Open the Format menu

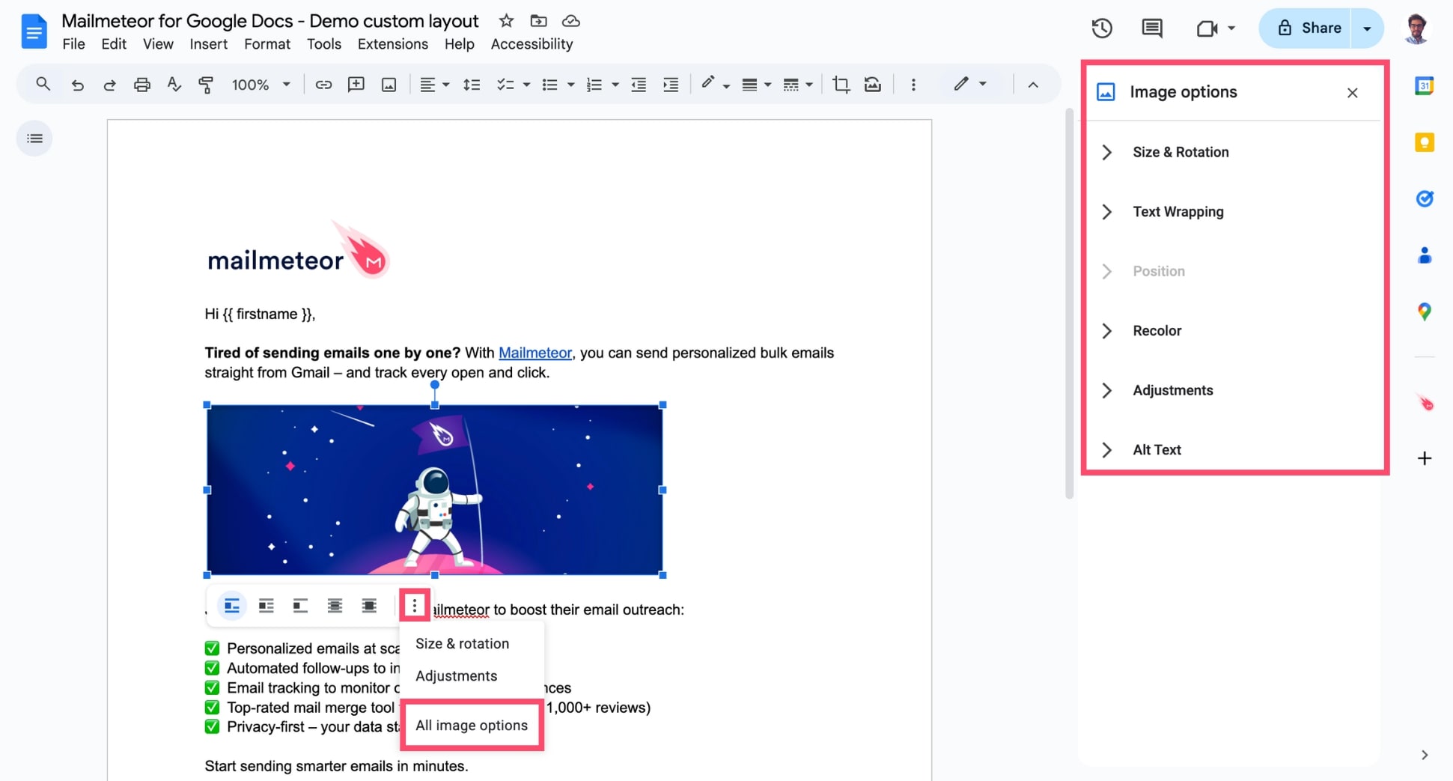[267, 44]
